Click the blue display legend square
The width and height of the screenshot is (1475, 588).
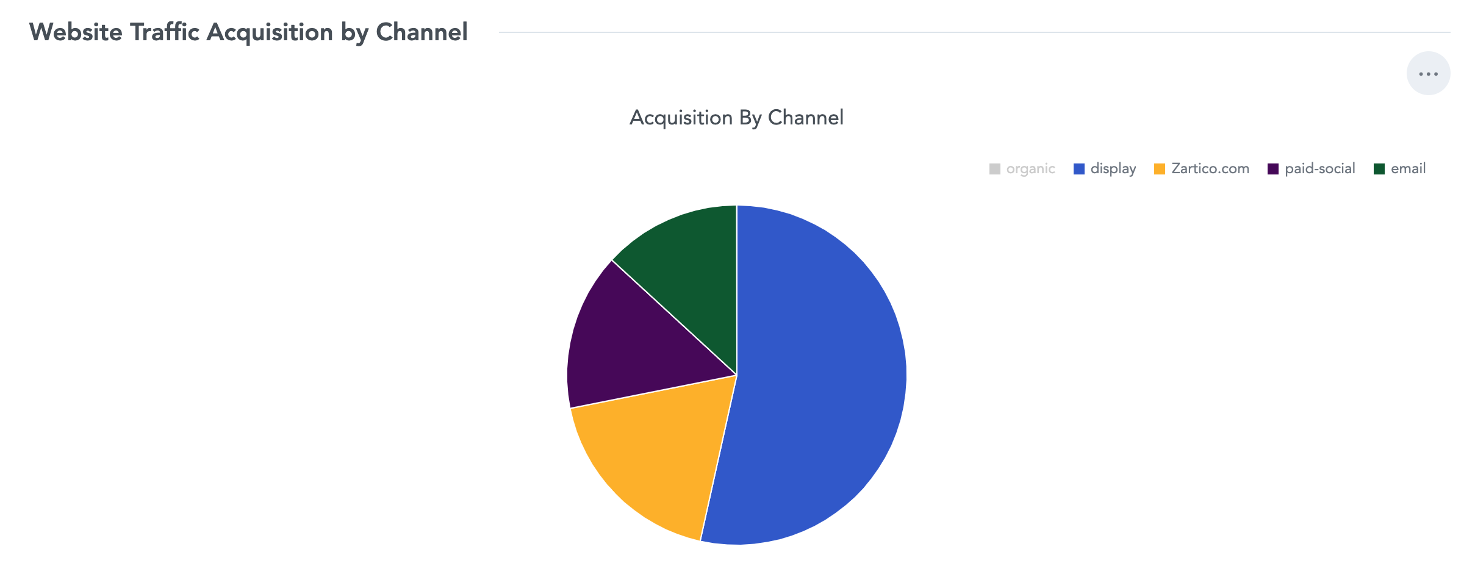1079,169
